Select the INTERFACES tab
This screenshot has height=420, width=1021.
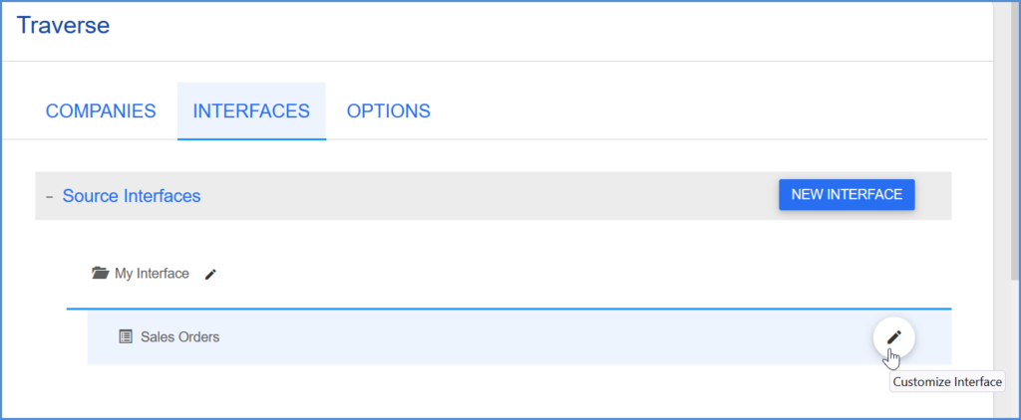click(251, 111)
